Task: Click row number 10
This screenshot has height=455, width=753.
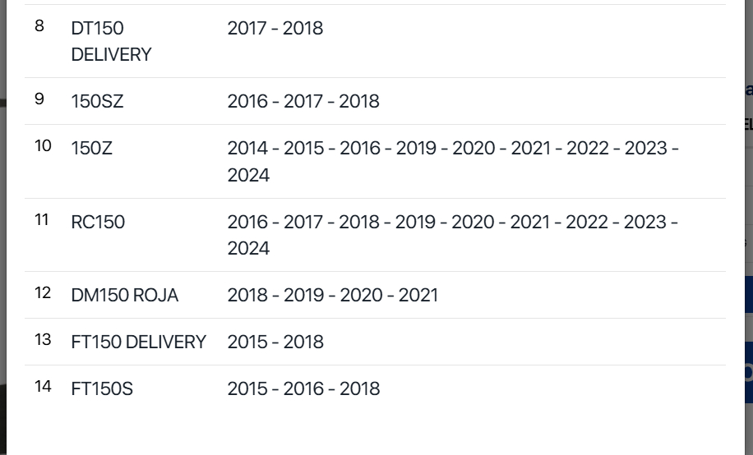Action: [43, 146]
